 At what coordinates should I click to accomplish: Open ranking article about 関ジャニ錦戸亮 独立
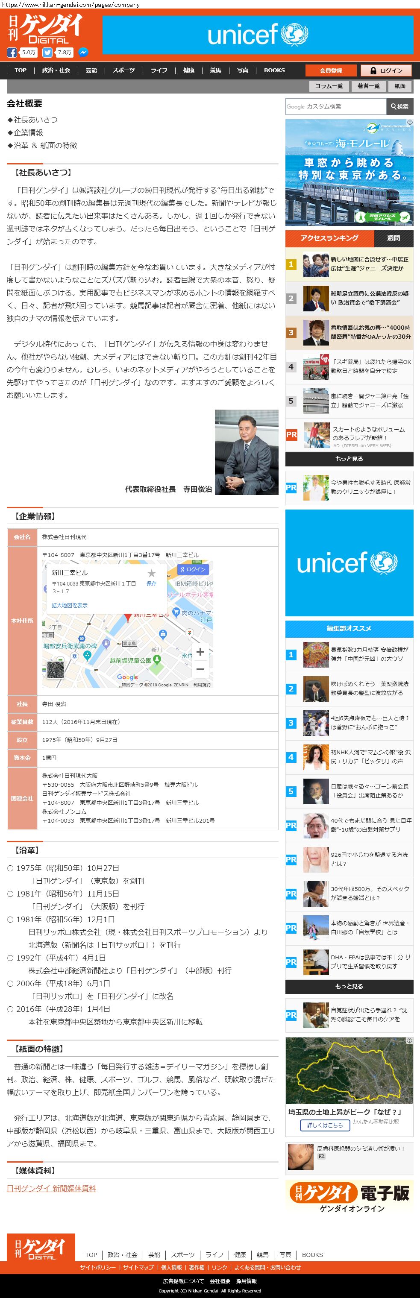coord(349,401)
